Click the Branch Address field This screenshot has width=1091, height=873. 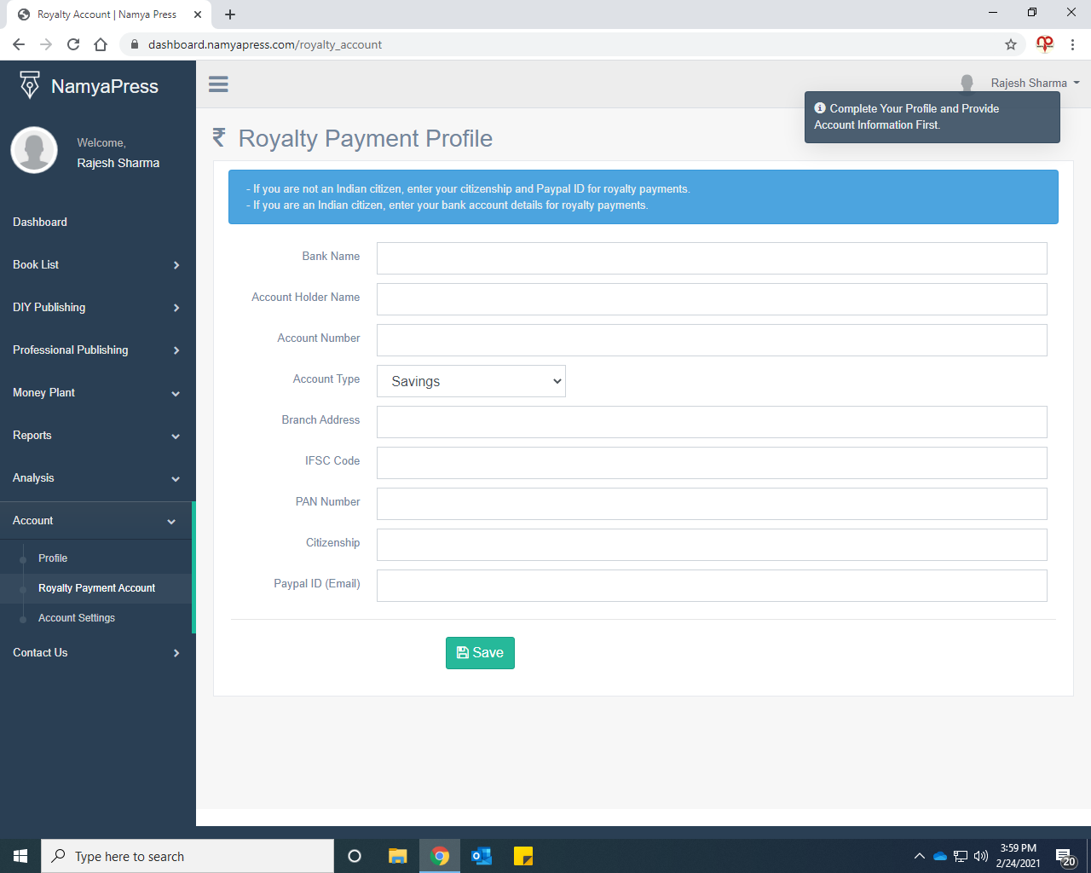click(712, 422)
